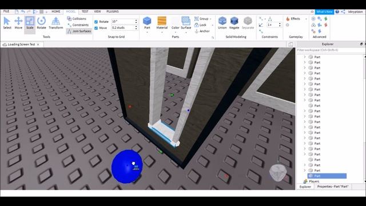This screenshot has width=366, height=206.
Task: Close the Loading Screen Test tab
Action: (38, 45)
